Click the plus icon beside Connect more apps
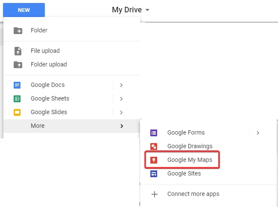Image resolution: width=278 pixels, height=207 pixels. (154, 194)
